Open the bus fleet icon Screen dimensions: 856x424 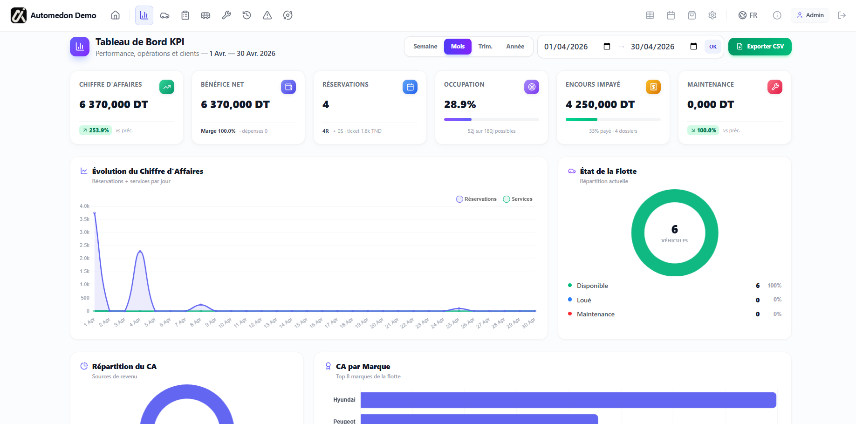(205, 15)
